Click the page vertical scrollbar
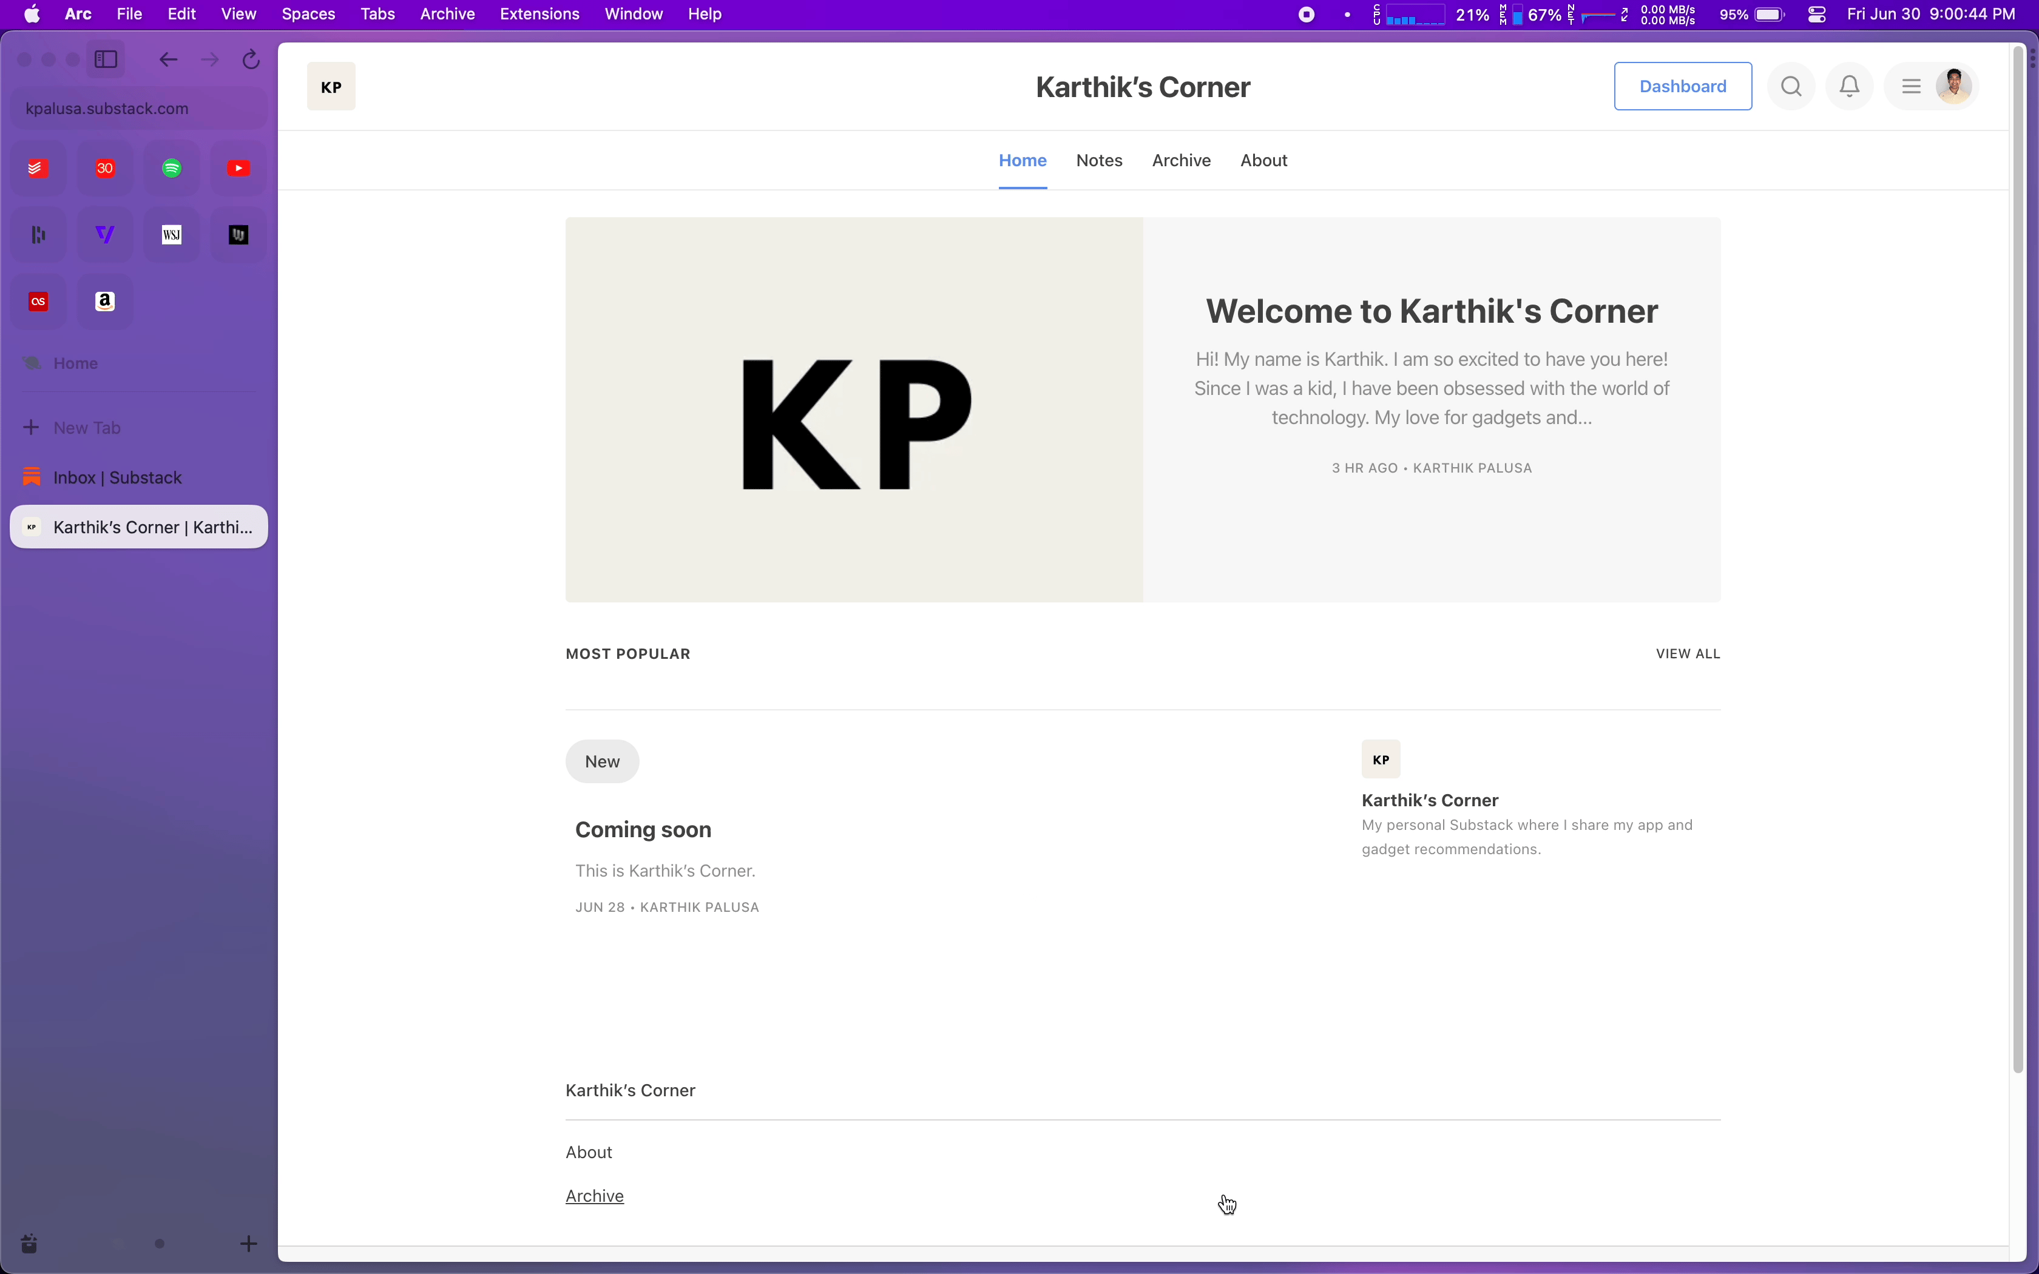Viewport: 2039px width, 1274px height. click(2019, 561)
